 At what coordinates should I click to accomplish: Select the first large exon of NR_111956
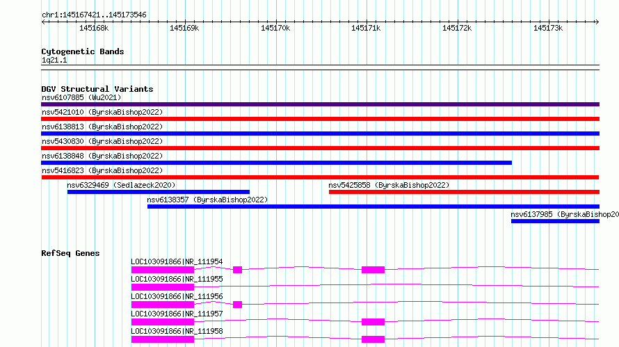pos(163,305)
